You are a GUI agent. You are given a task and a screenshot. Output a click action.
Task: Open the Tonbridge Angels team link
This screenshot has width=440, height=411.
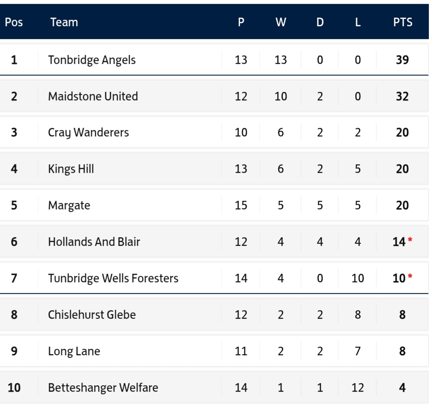point(92,60)
